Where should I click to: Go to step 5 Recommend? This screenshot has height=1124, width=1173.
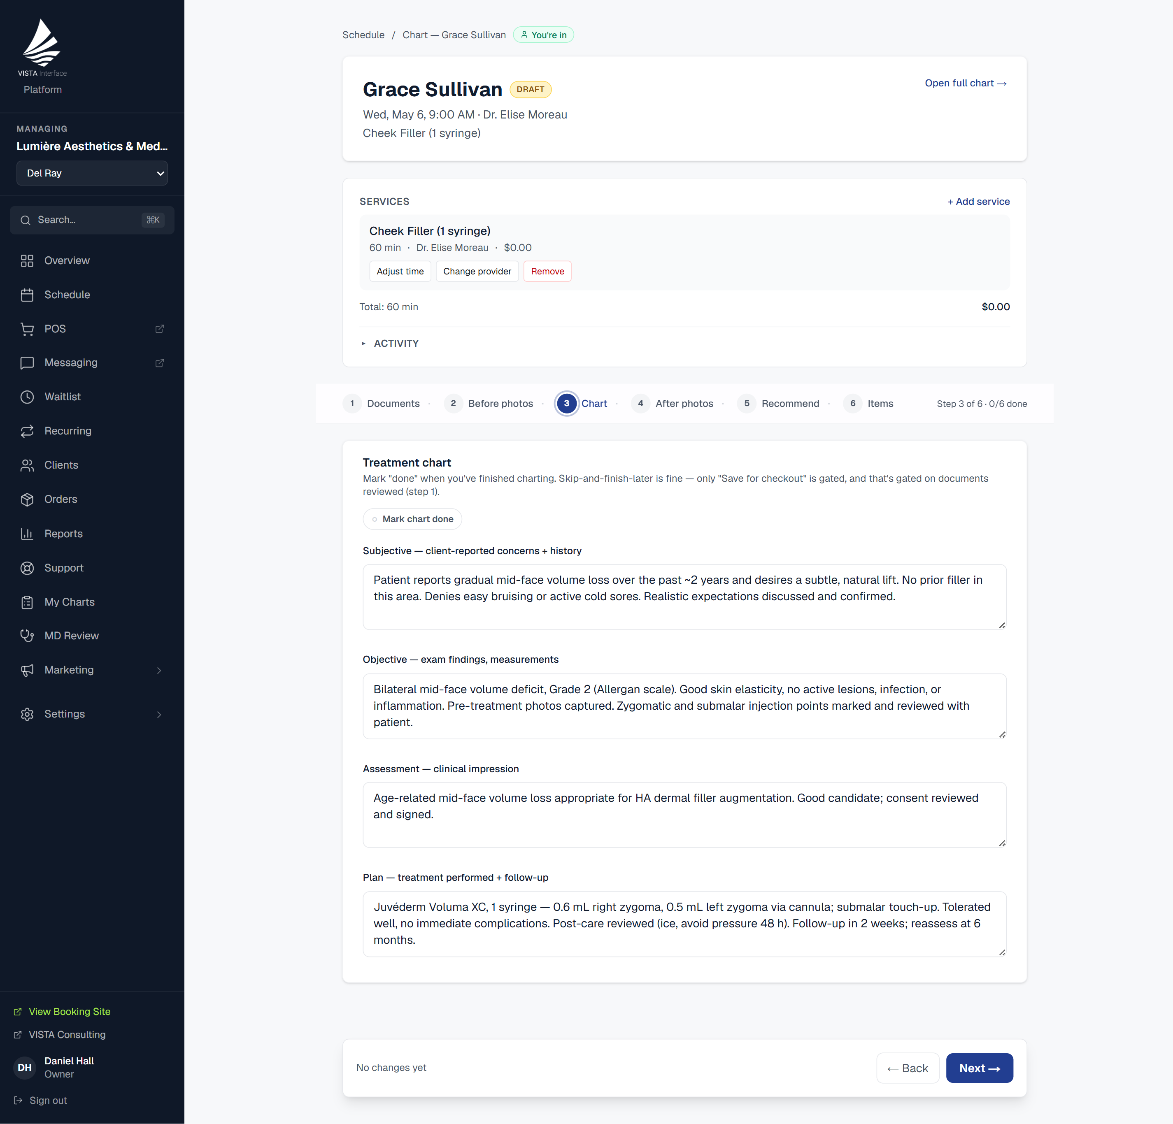point(779,403)
